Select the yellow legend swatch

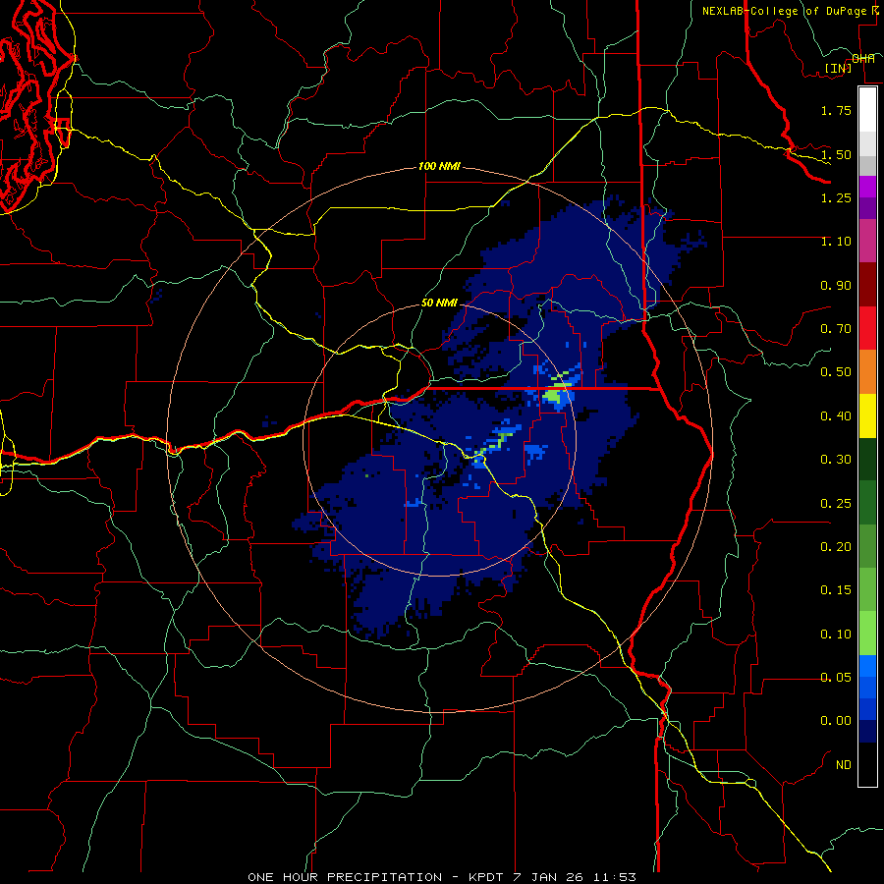[x=867, y=416]
